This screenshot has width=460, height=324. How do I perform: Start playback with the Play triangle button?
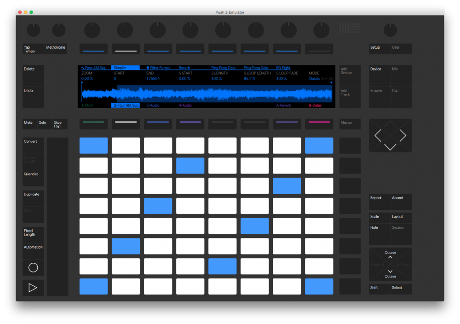(x=33, y=288)
